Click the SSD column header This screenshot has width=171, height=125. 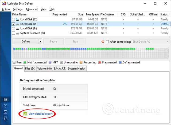point(123,14)
